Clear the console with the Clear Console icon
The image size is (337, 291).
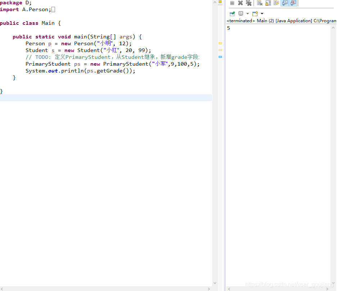click(x=260, y=3)
